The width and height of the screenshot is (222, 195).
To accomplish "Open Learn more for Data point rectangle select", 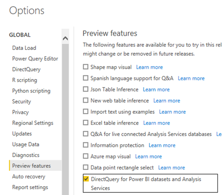I will (172, 168).
